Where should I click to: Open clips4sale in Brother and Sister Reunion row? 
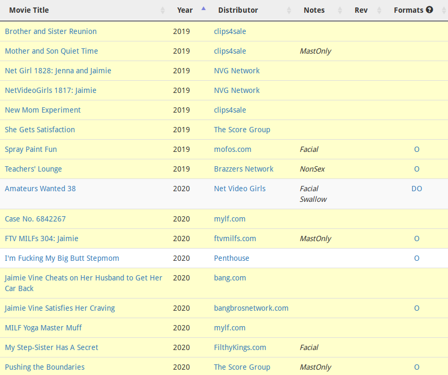click(230, 31)
